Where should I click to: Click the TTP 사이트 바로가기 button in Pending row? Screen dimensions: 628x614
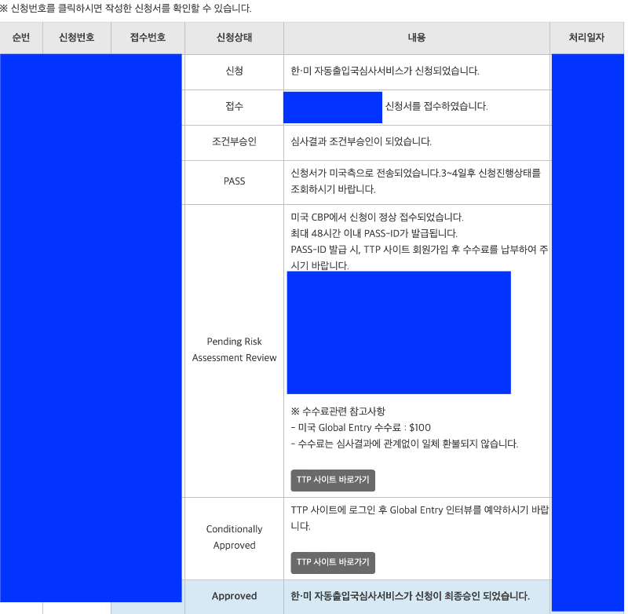point(333,481)
